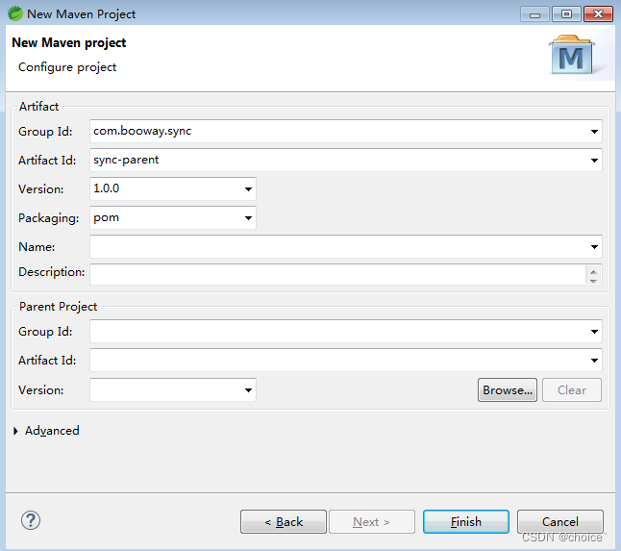The width and height of the screenshot is (621, 551).
Task: Click the Spring leaf icon in title bar
Action: click(15, 13)
